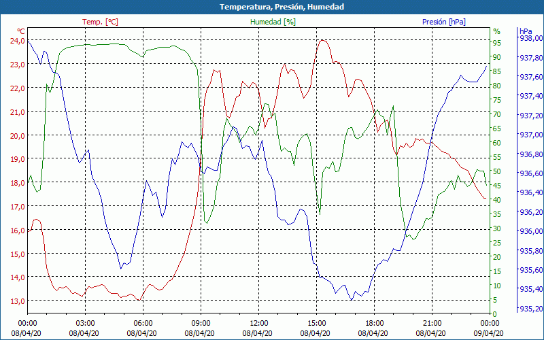Viewport: 544px width, 340px height.
Task: Click temperature axis value '23,0'
Action: point(18,64)
